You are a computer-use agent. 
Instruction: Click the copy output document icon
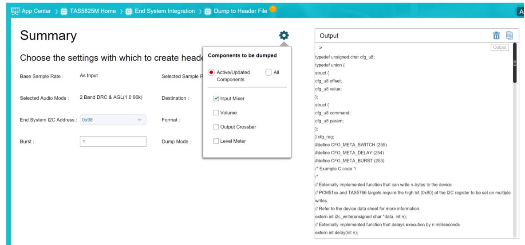click(509, 35)
